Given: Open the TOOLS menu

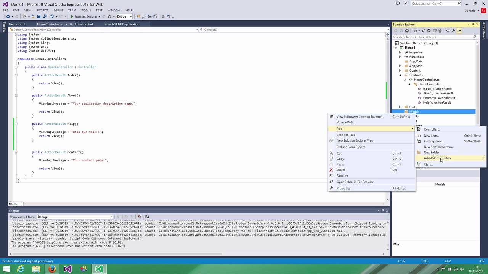Looking at the screenshot, I should (86, 10).
